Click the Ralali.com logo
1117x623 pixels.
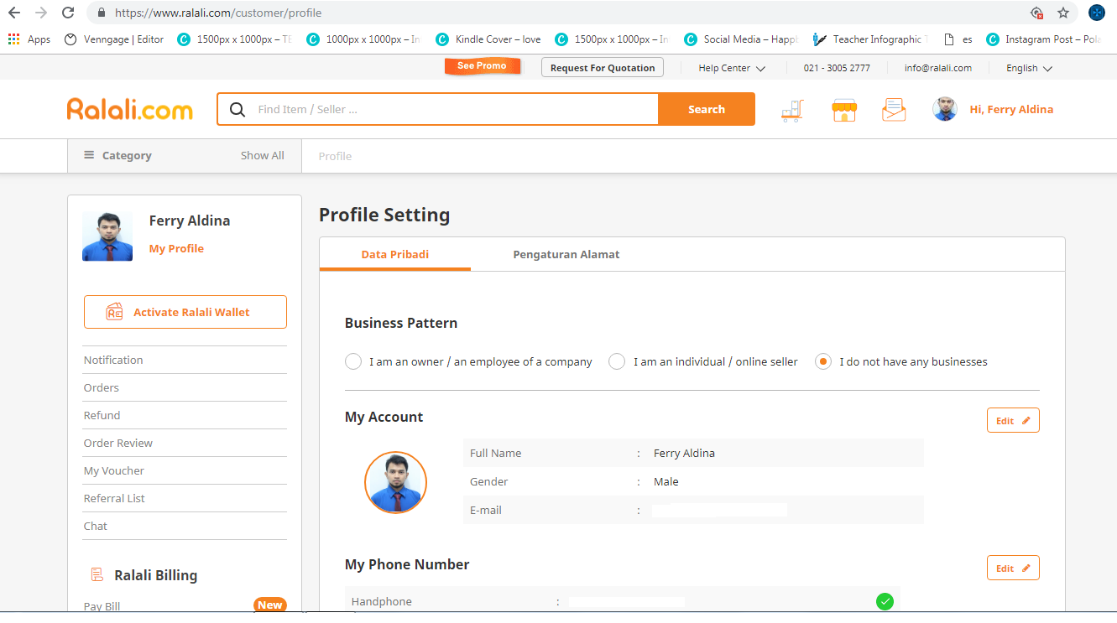[x=130, y=109]
